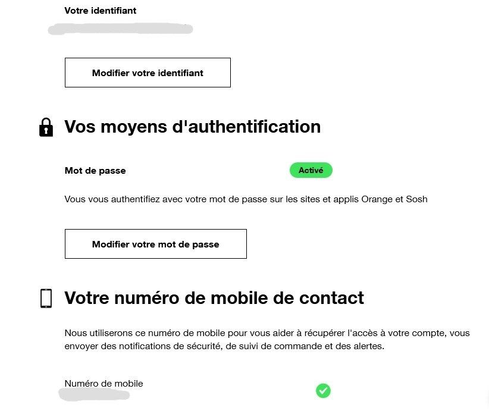
Task: Click the blurred identifier value
Action: click(121, 29)
